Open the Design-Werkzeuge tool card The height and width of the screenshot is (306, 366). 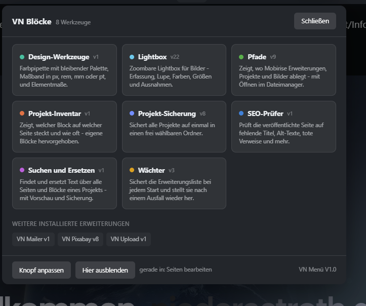pyautogui.click(x=64, y=70)
